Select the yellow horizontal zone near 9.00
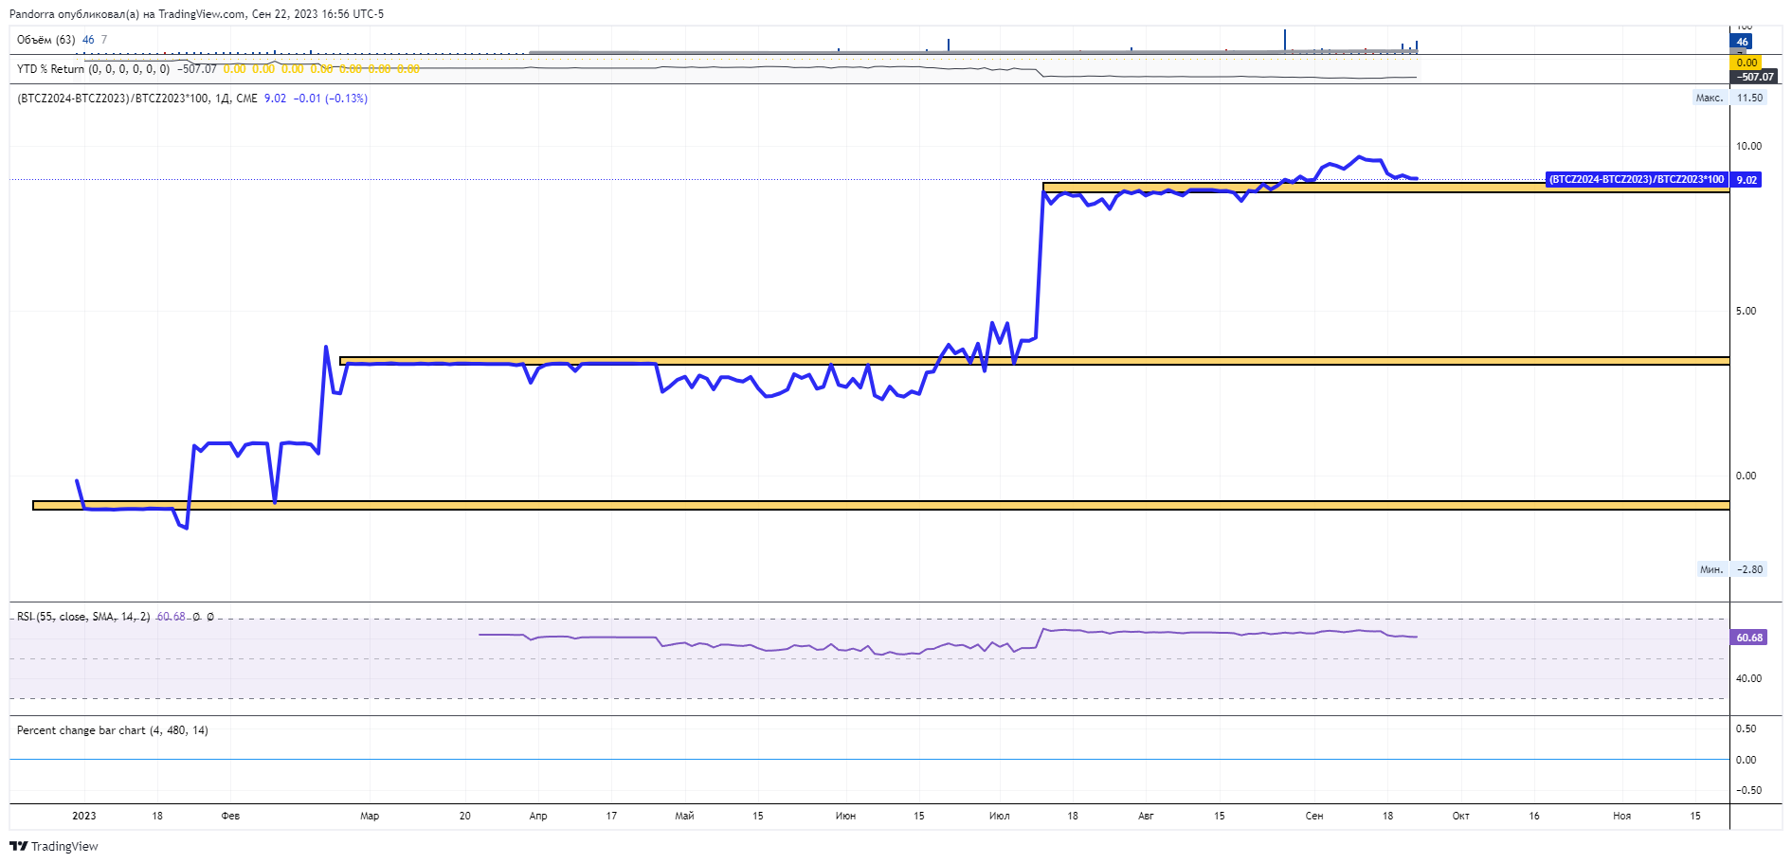The height and width of the screenshot is (863, 1792). coord(1385,188)
